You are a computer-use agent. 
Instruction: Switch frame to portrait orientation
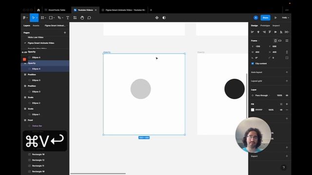pyautogui.click(x=275, y=41)
